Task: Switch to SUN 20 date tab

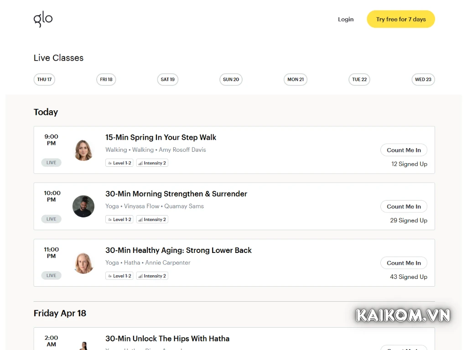Action: click(x=231, y=79)
